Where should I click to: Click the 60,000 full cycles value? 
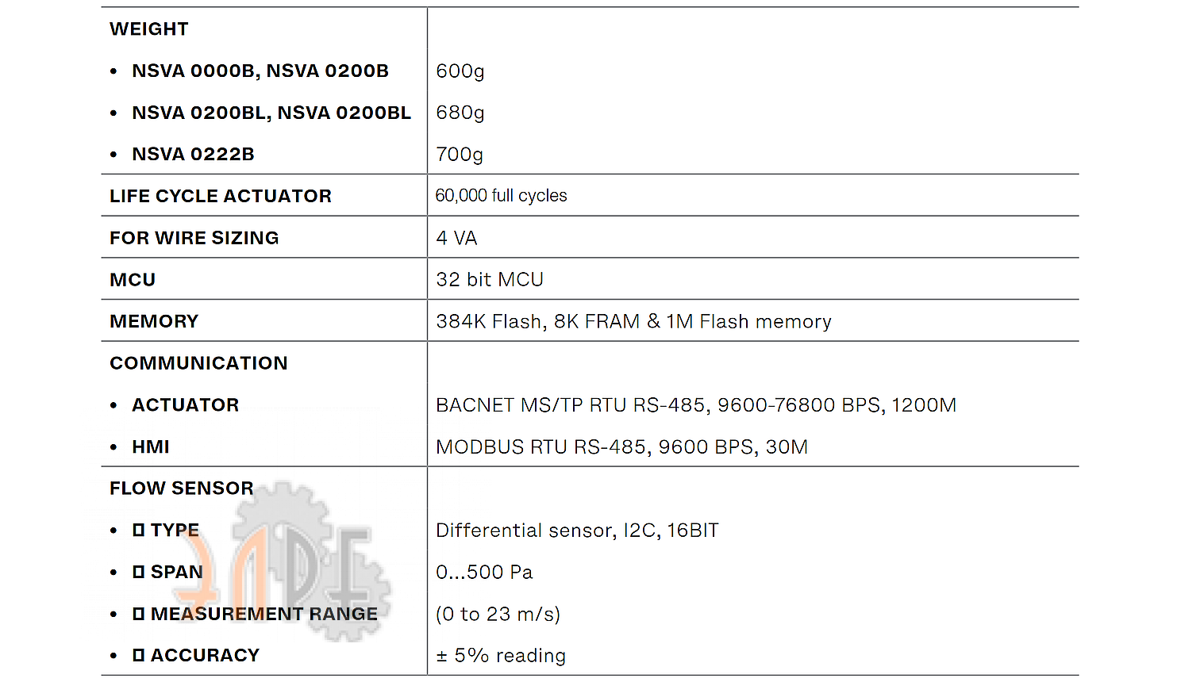(502, 196)
